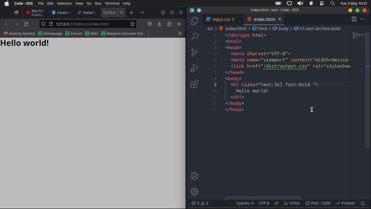Viewport: 371px width, 209px height.
Task: Close the index.html editor tab
Action: tap(279, 19)
